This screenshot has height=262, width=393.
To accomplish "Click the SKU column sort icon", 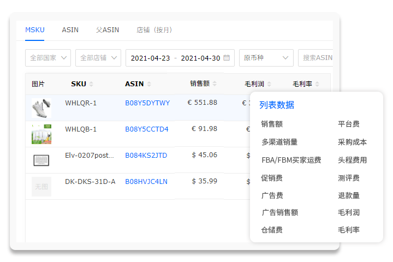I will [x=91, y=84].
